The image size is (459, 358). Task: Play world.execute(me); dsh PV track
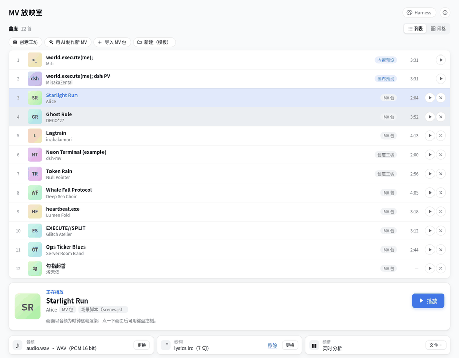pos(441,79)
